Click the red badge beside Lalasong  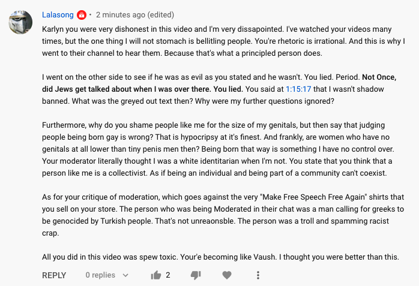pos(82,15)
